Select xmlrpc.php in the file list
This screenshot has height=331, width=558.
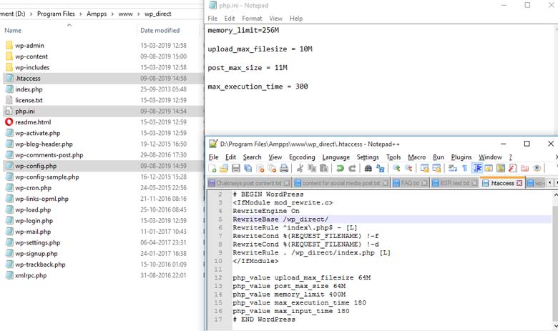(x=31, y=275)
